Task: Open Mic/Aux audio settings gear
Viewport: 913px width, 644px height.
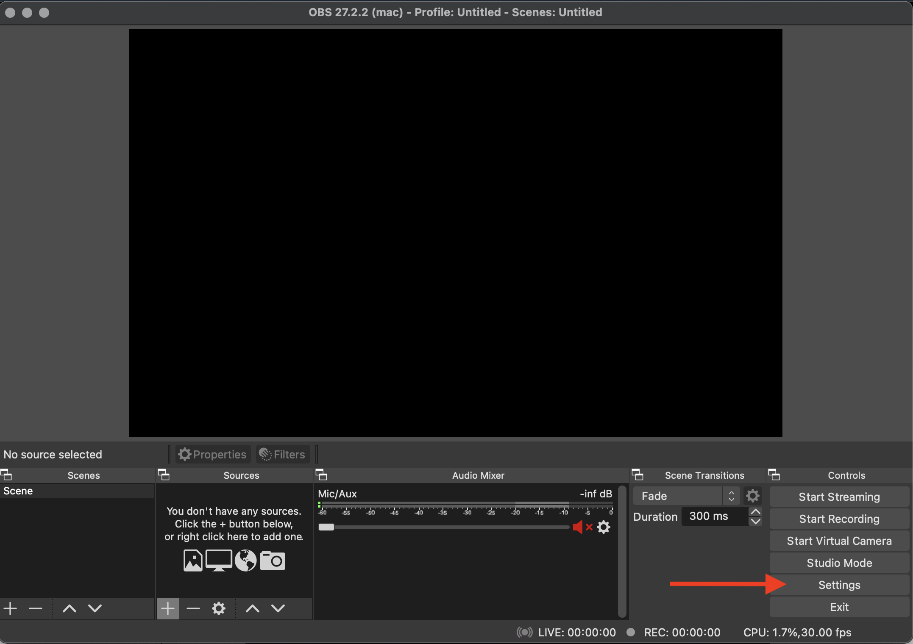Action: tap(604, 527)
